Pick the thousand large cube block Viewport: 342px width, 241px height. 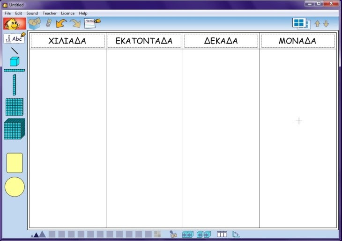15,129
